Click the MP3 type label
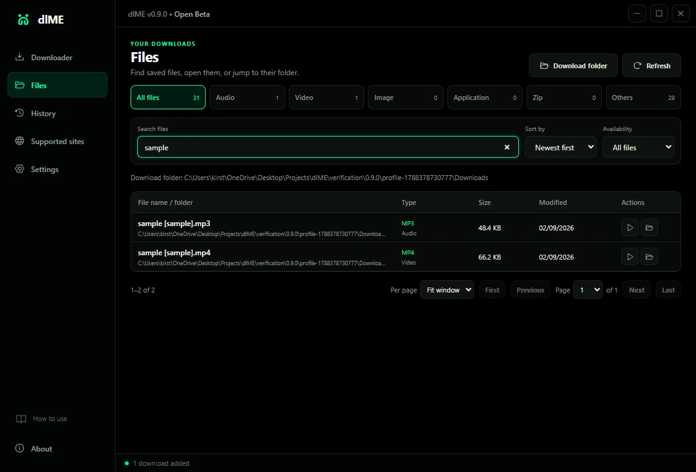 click(x=408, y=223)
